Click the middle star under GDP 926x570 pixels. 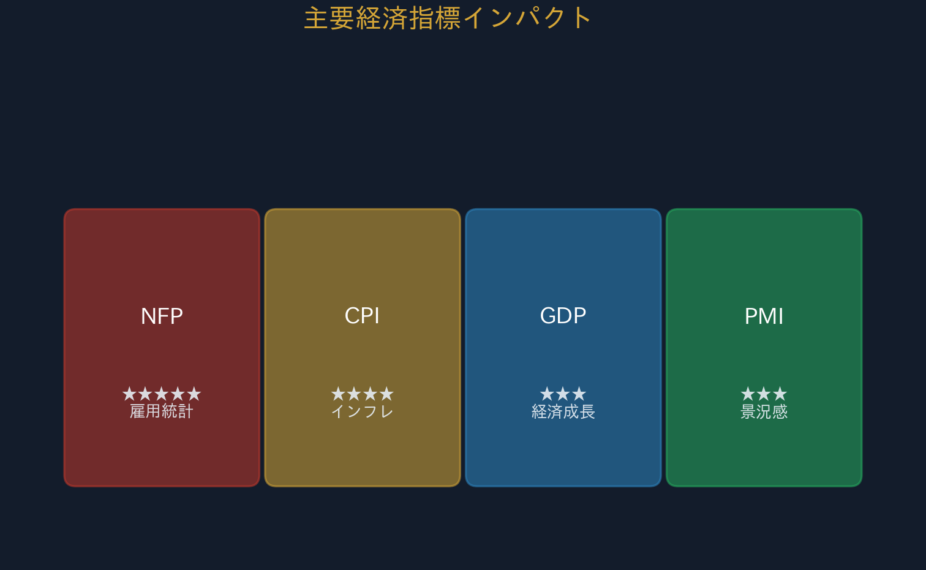(563, 394)
